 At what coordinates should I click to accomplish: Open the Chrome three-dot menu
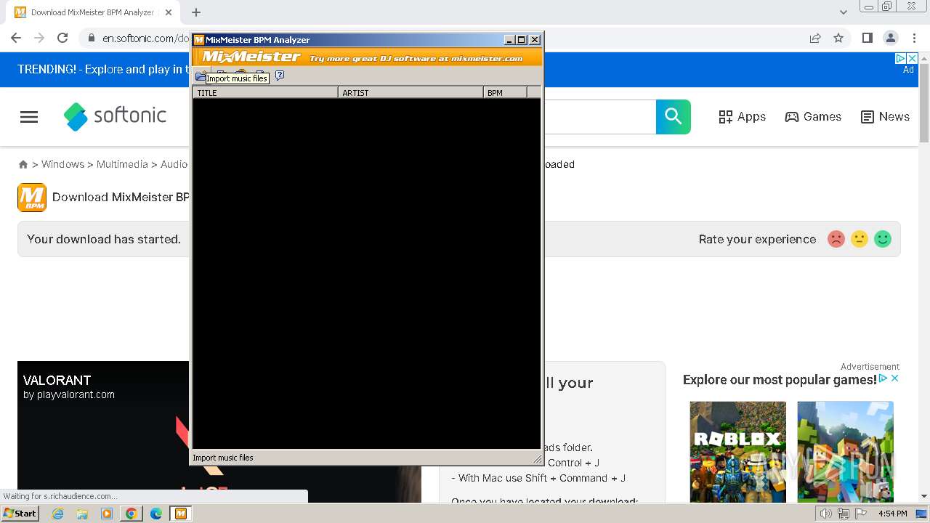click(x=914, y=38)
